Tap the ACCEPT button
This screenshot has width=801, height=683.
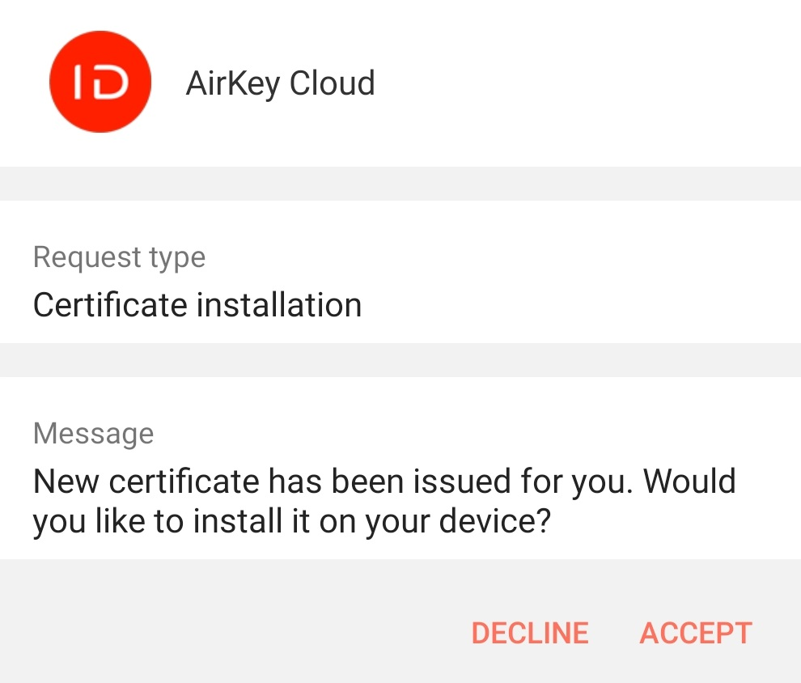[x=696, y=633]
